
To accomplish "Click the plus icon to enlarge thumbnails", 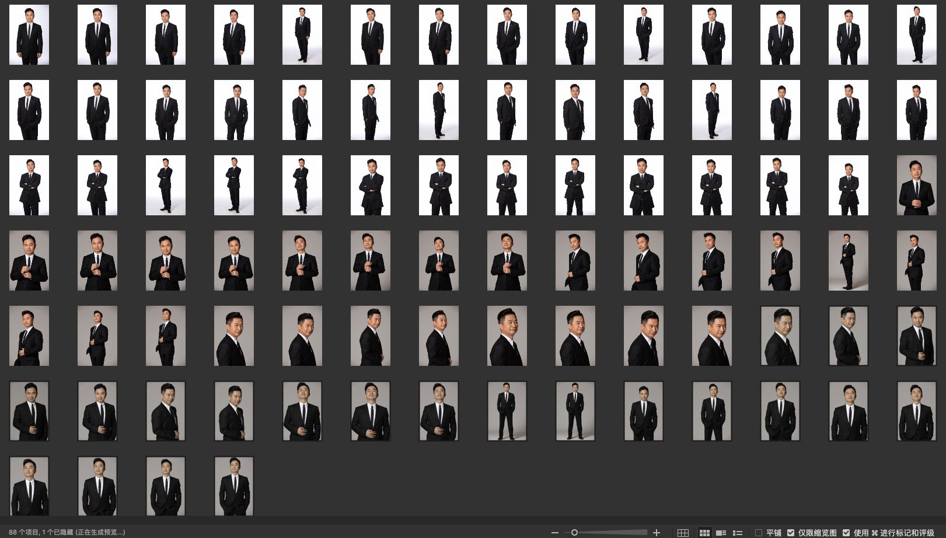I will pos(657,533).
